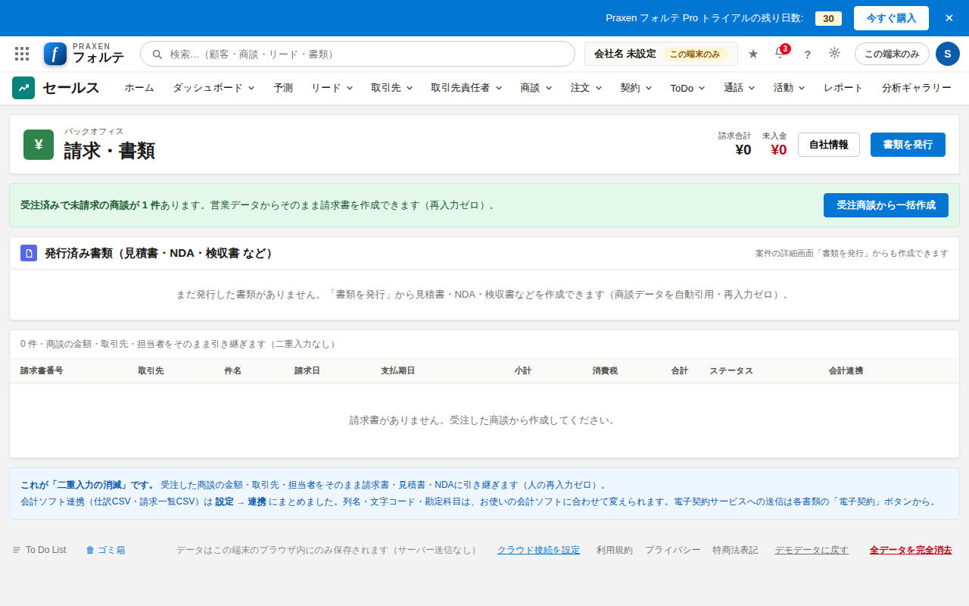Click the 会社名 未設定 company box
Image resolution: width=969 pixels, height=606 pixels.
pos(661,54)
